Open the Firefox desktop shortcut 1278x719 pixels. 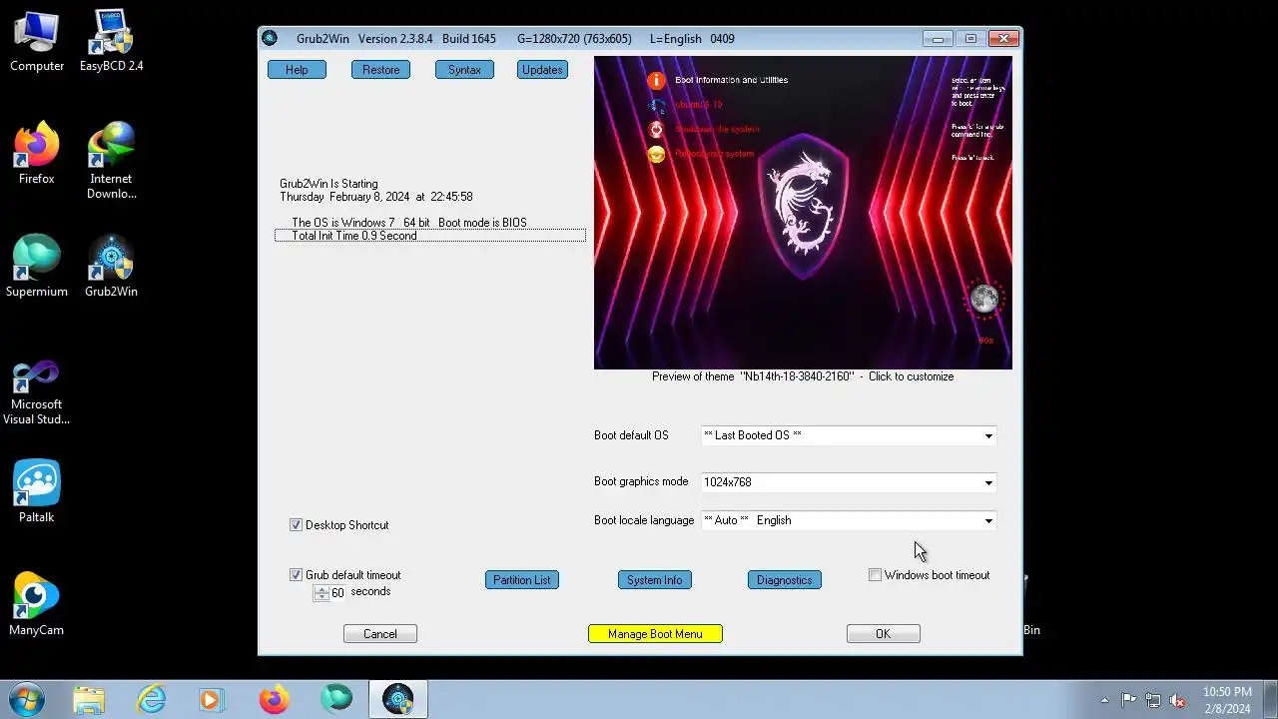tap(37, 154)
